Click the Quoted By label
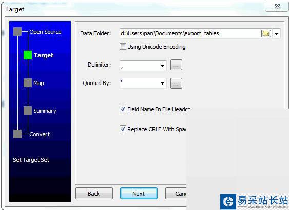289x210 pixels. click(97, 83)
